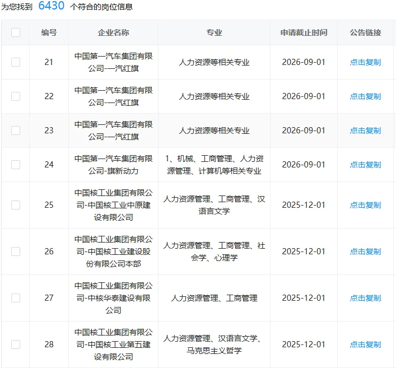Click the number 28 cell

[x=49, y=344]
